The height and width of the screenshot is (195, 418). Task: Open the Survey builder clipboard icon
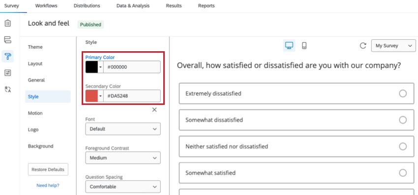pos(8,23)
